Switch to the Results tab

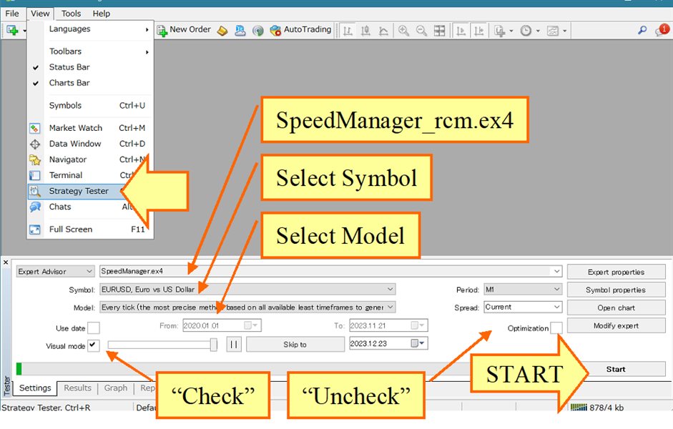coord(78,388)
